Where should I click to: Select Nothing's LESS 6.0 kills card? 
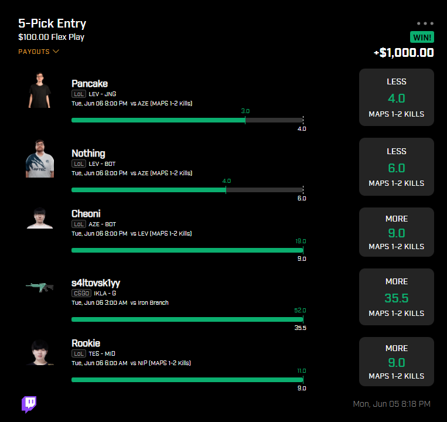(397, 167)
